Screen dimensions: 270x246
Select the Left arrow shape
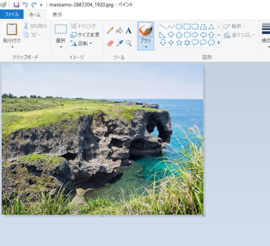coord(203,35)
